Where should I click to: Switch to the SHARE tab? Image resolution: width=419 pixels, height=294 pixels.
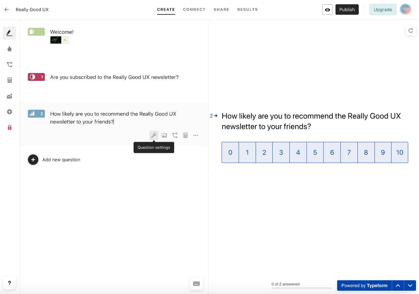[221, 9]
